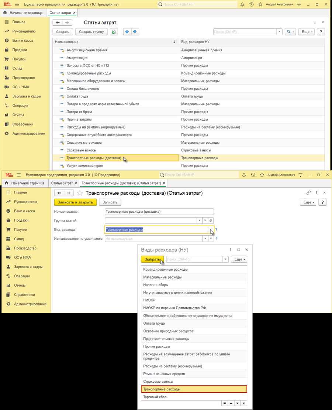Clear the Использование по умолчанию field
This screenshot has height=410, width=332.
coord(211,239)
